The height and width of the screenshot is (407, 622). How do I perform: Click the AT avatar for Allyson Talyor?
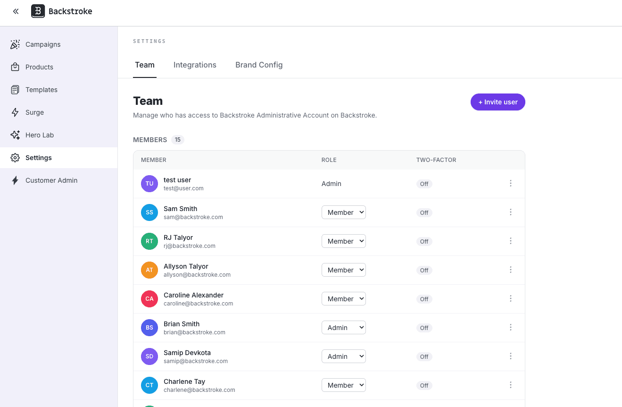pos(149,270)
